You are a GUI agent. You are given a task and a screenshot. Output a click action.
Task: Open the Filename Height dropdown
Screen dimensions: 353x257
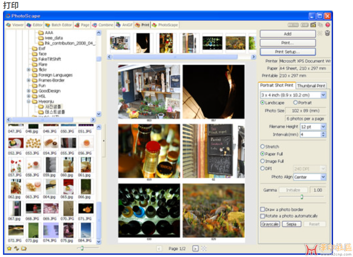click(x=323, y=127)
